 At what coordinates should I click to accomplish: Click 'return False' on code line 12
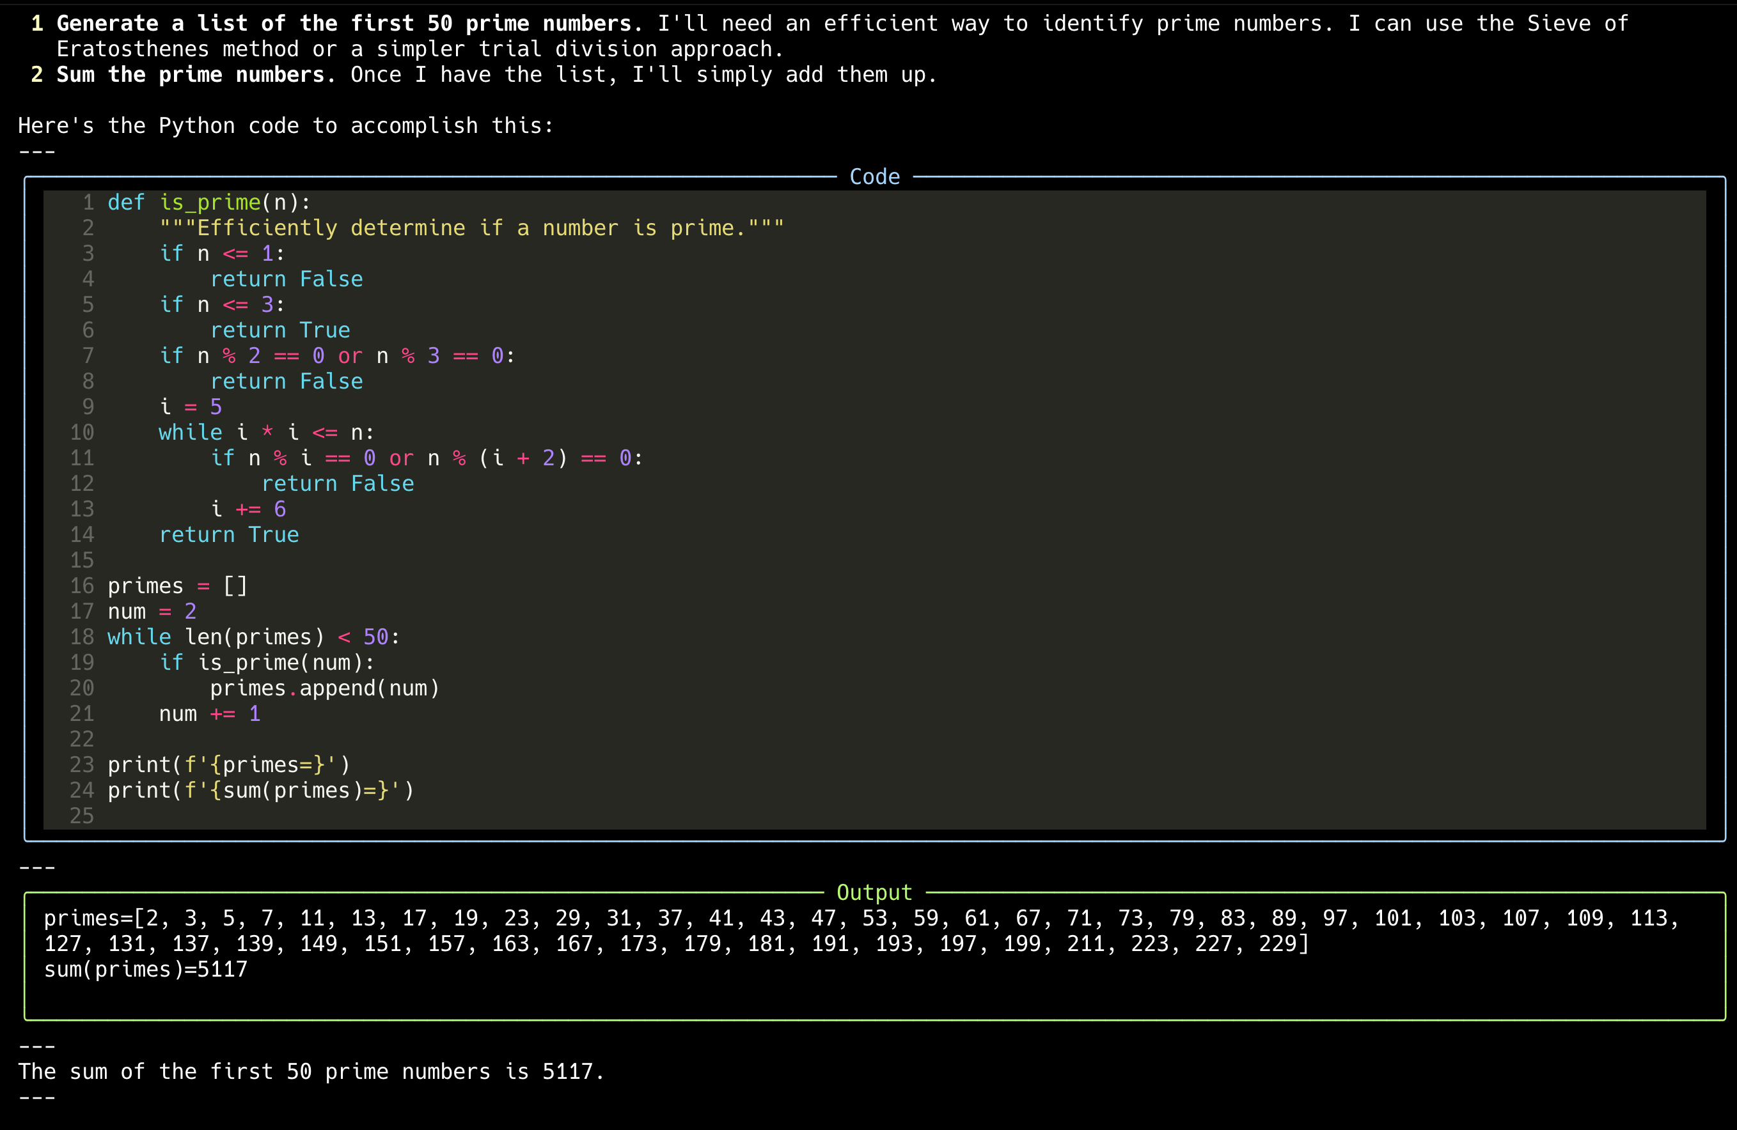tap(337, 483)
